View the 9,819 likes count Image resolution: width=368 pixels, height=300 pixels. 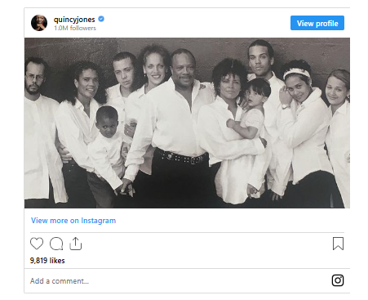point(47,261)
